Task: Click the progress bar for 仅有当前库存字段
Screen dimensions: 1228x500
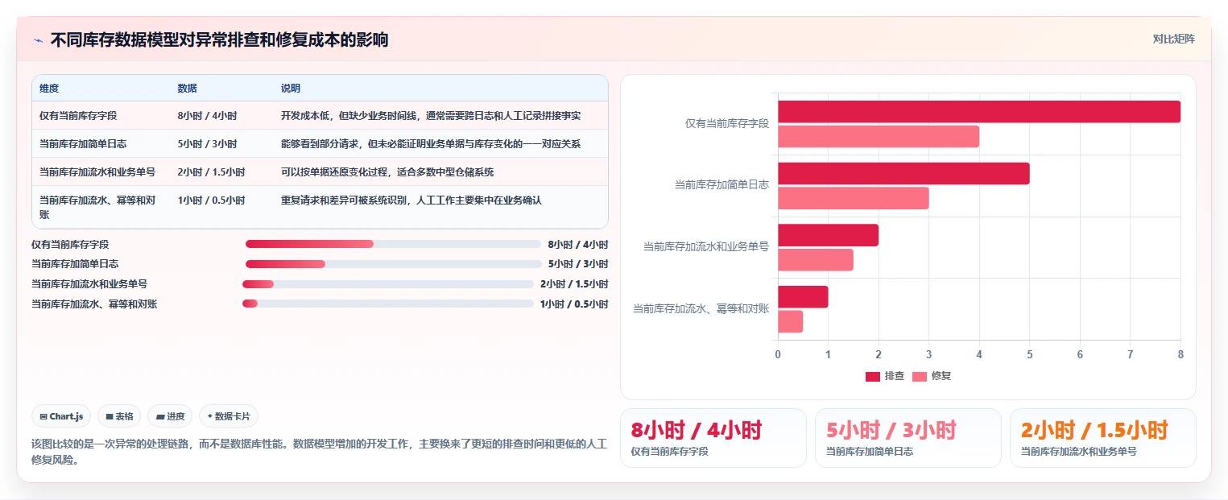Action: pyautogui.click(x=393, y=244)
